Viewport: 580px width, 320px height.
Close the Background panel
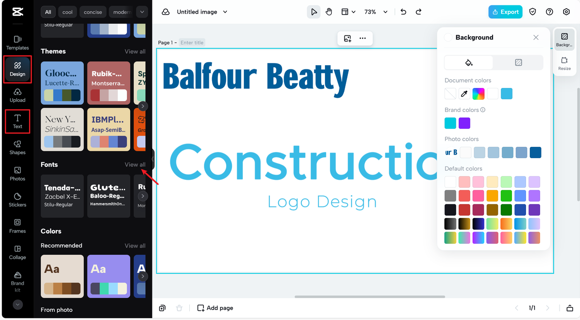(536, 38)
